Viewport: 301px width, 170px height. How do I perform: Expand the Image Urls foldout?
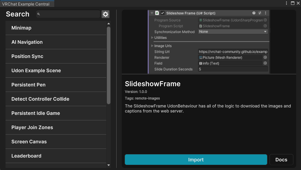click(x=152, y=46)
